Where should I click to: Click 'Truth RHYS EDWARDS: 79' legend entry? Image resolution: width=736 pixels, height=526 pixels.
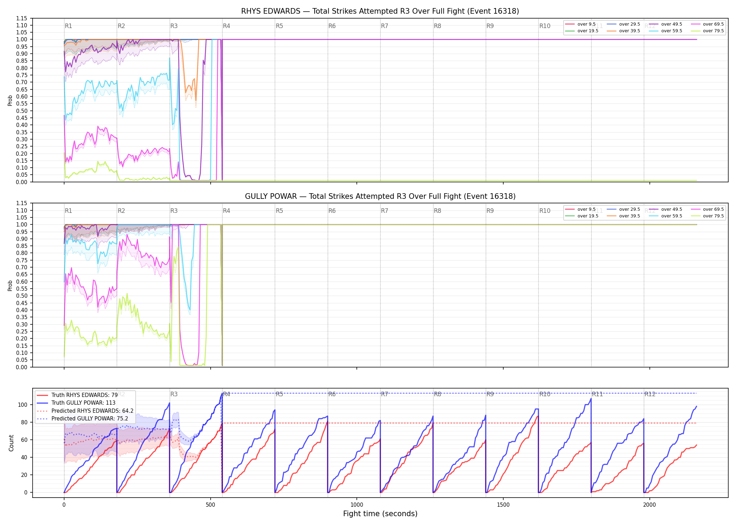(x=77, y=395)
